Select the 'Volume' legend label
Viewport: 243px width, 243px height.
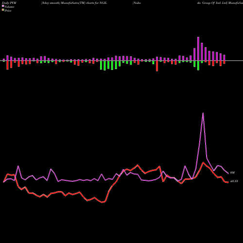(9, 7)
